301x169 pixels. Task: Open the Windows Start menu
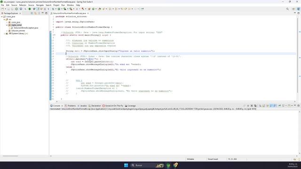(x=126, y=165)
